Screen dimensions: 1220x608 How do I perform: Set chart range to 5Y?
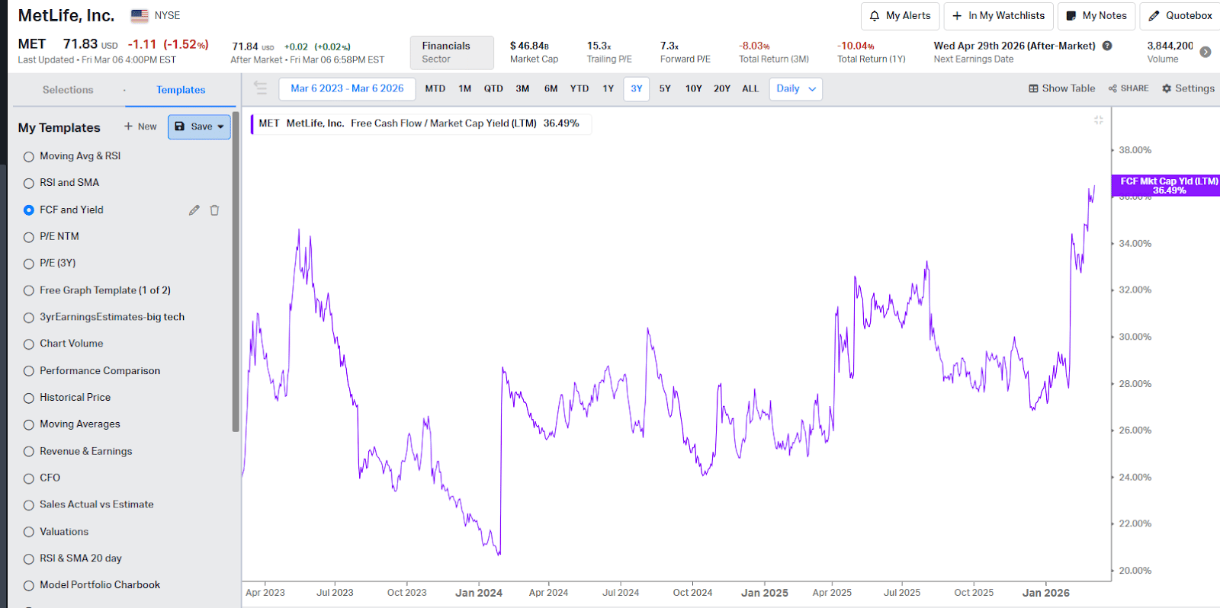665,89
